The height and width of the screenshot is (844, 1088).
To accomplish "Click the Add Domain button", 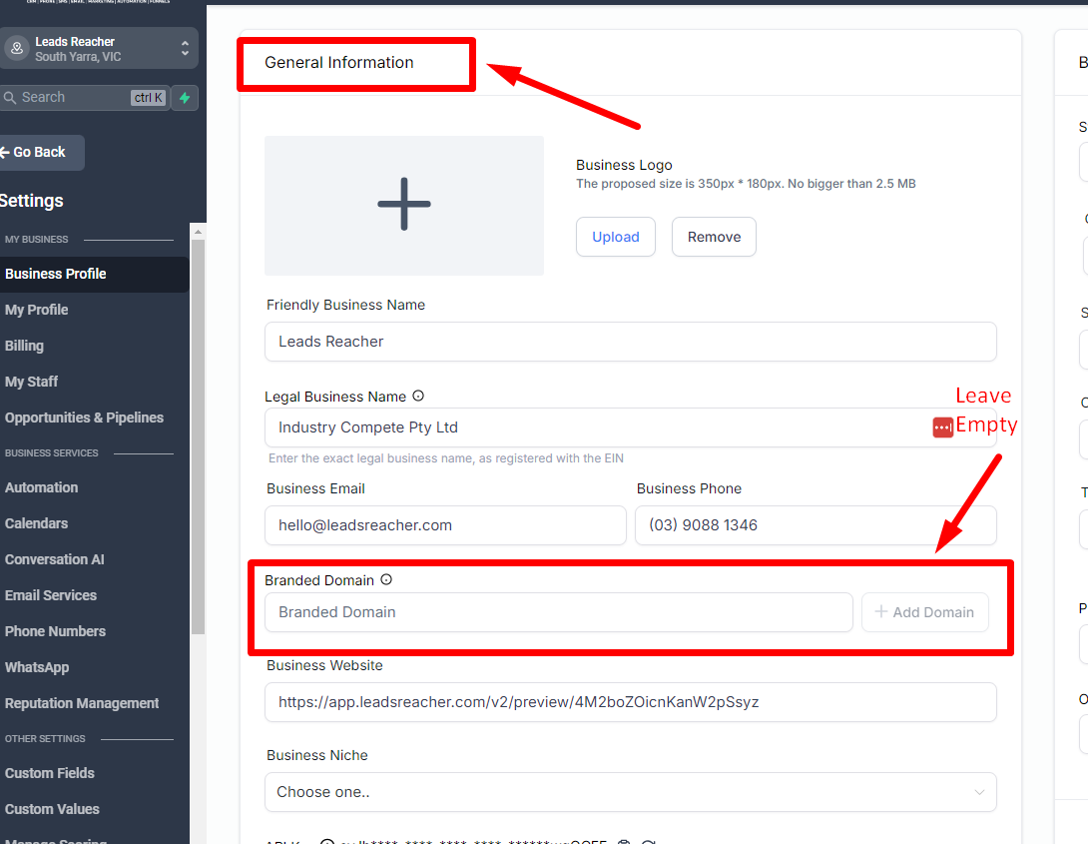I will pyautogui.click(x=925, y=612).
